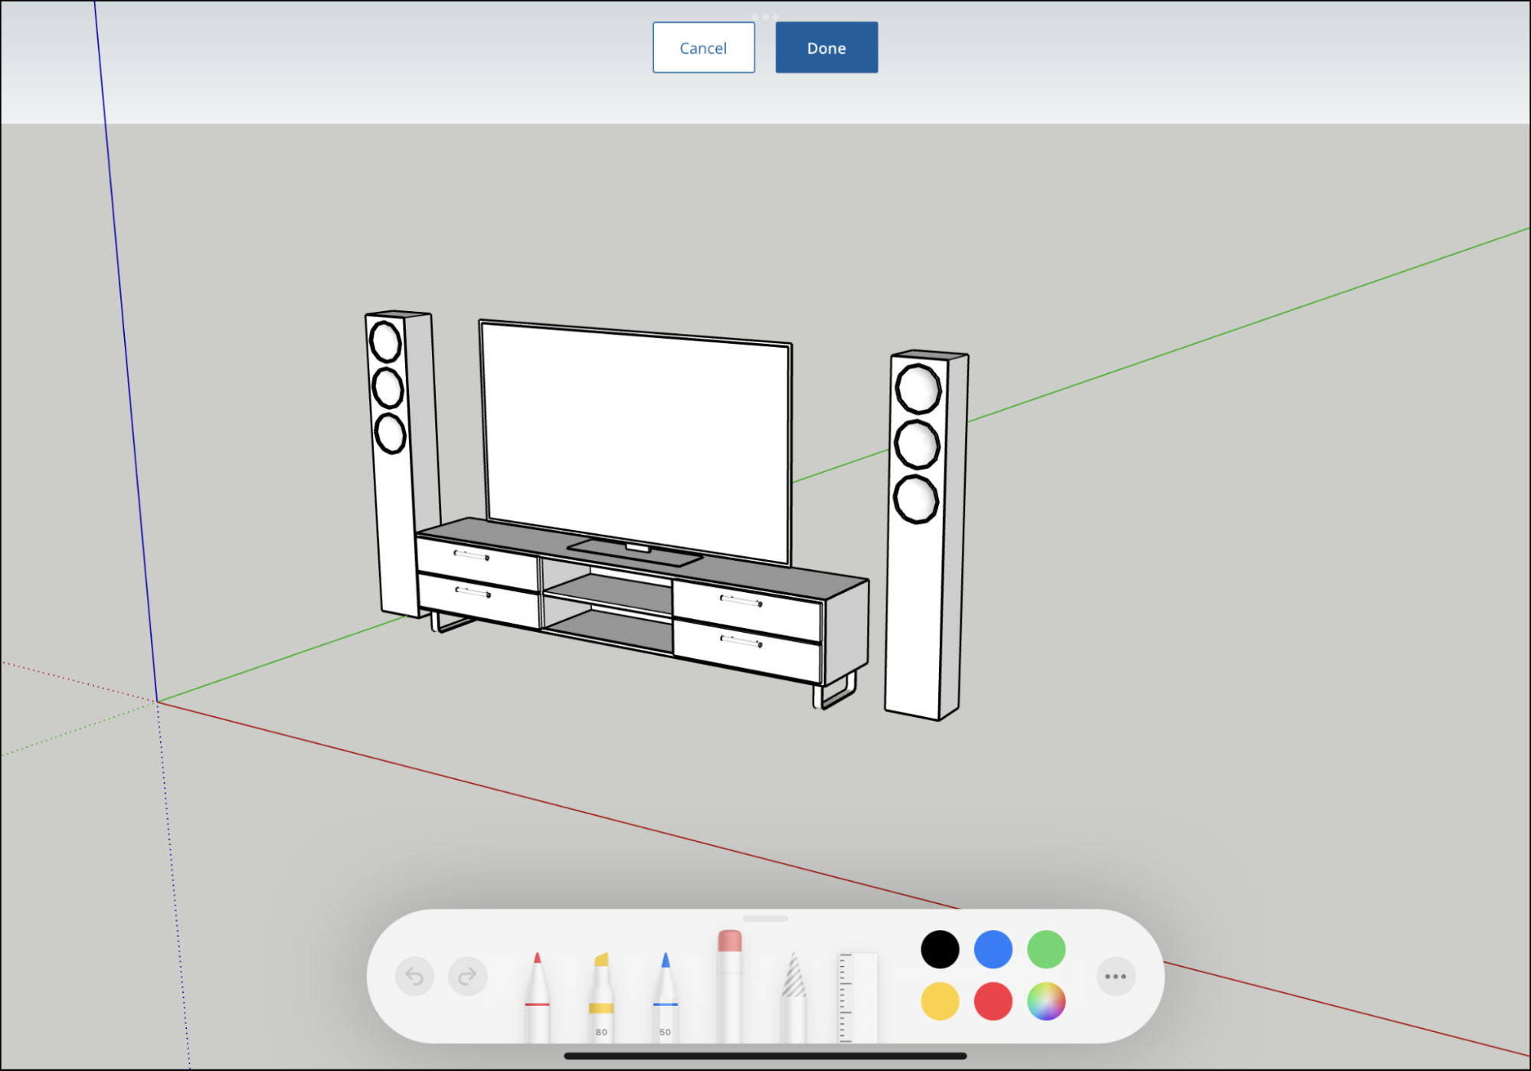The height and width of the screenshot is (1071, 1531).
Task: Choose the yellow color swatch
Action: (940, 1001)
